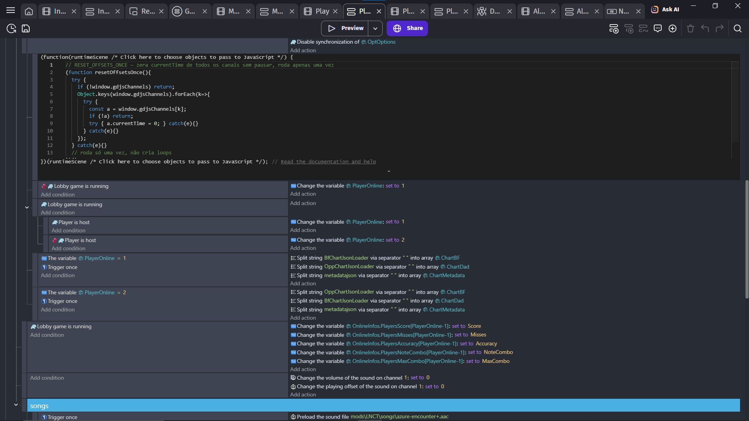749x421 pixels.
Task: Click the Share button
Action: 407,28
